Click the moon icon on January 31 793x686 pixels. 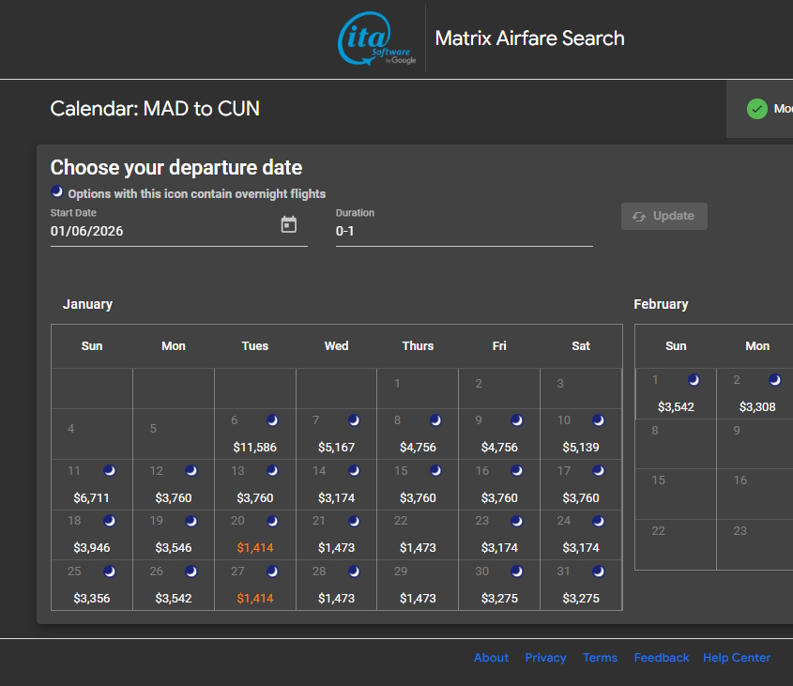(599, 571)
